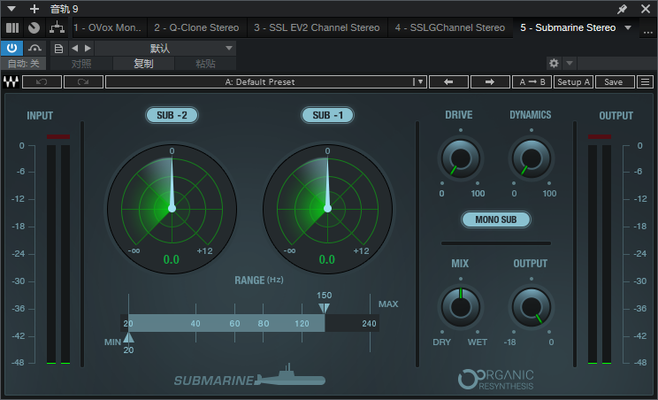
Task: Open the window menu triangle at top-left
Action: (11, 8)
